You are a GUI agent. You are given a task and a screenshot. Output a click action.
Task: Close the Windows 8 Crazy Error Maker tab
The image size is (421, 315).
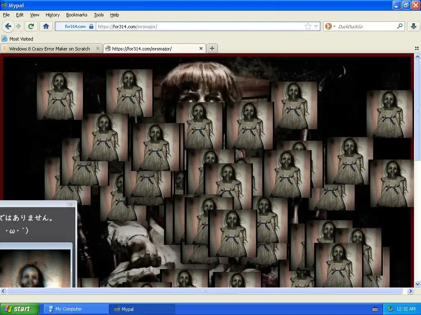(98, 48)
